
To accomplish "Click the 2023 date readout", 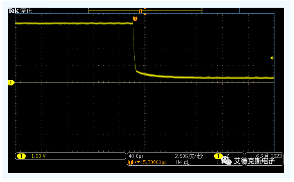I will (269, 156).
